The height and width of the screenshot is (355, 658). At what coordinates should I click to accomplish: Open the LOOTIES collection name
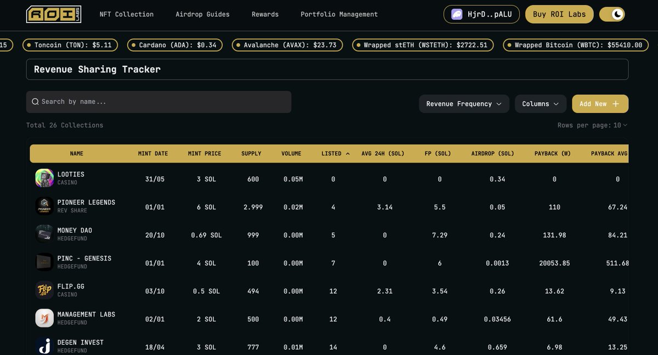click(x=71, y=174)
